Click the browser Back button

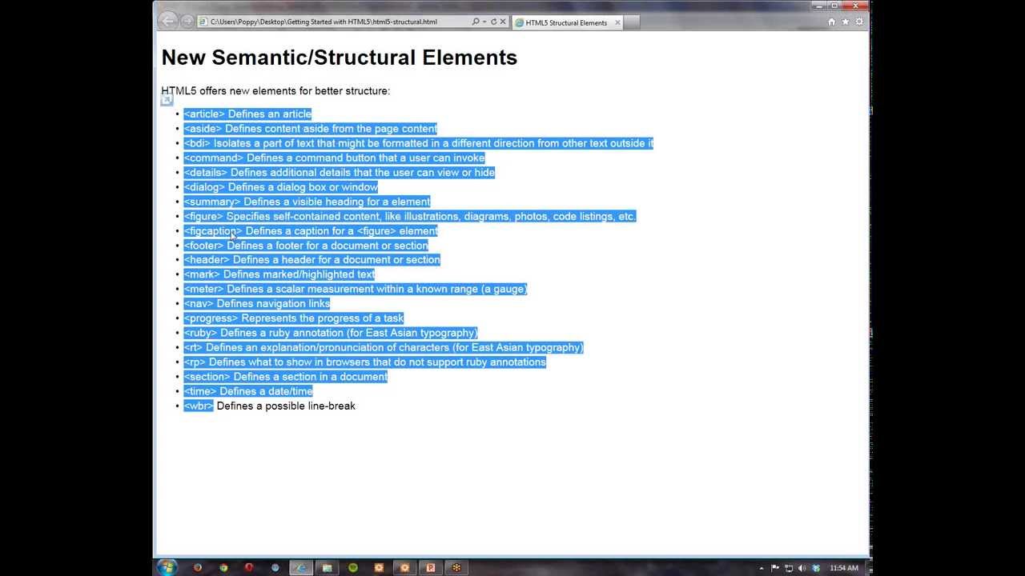point(168,22)
